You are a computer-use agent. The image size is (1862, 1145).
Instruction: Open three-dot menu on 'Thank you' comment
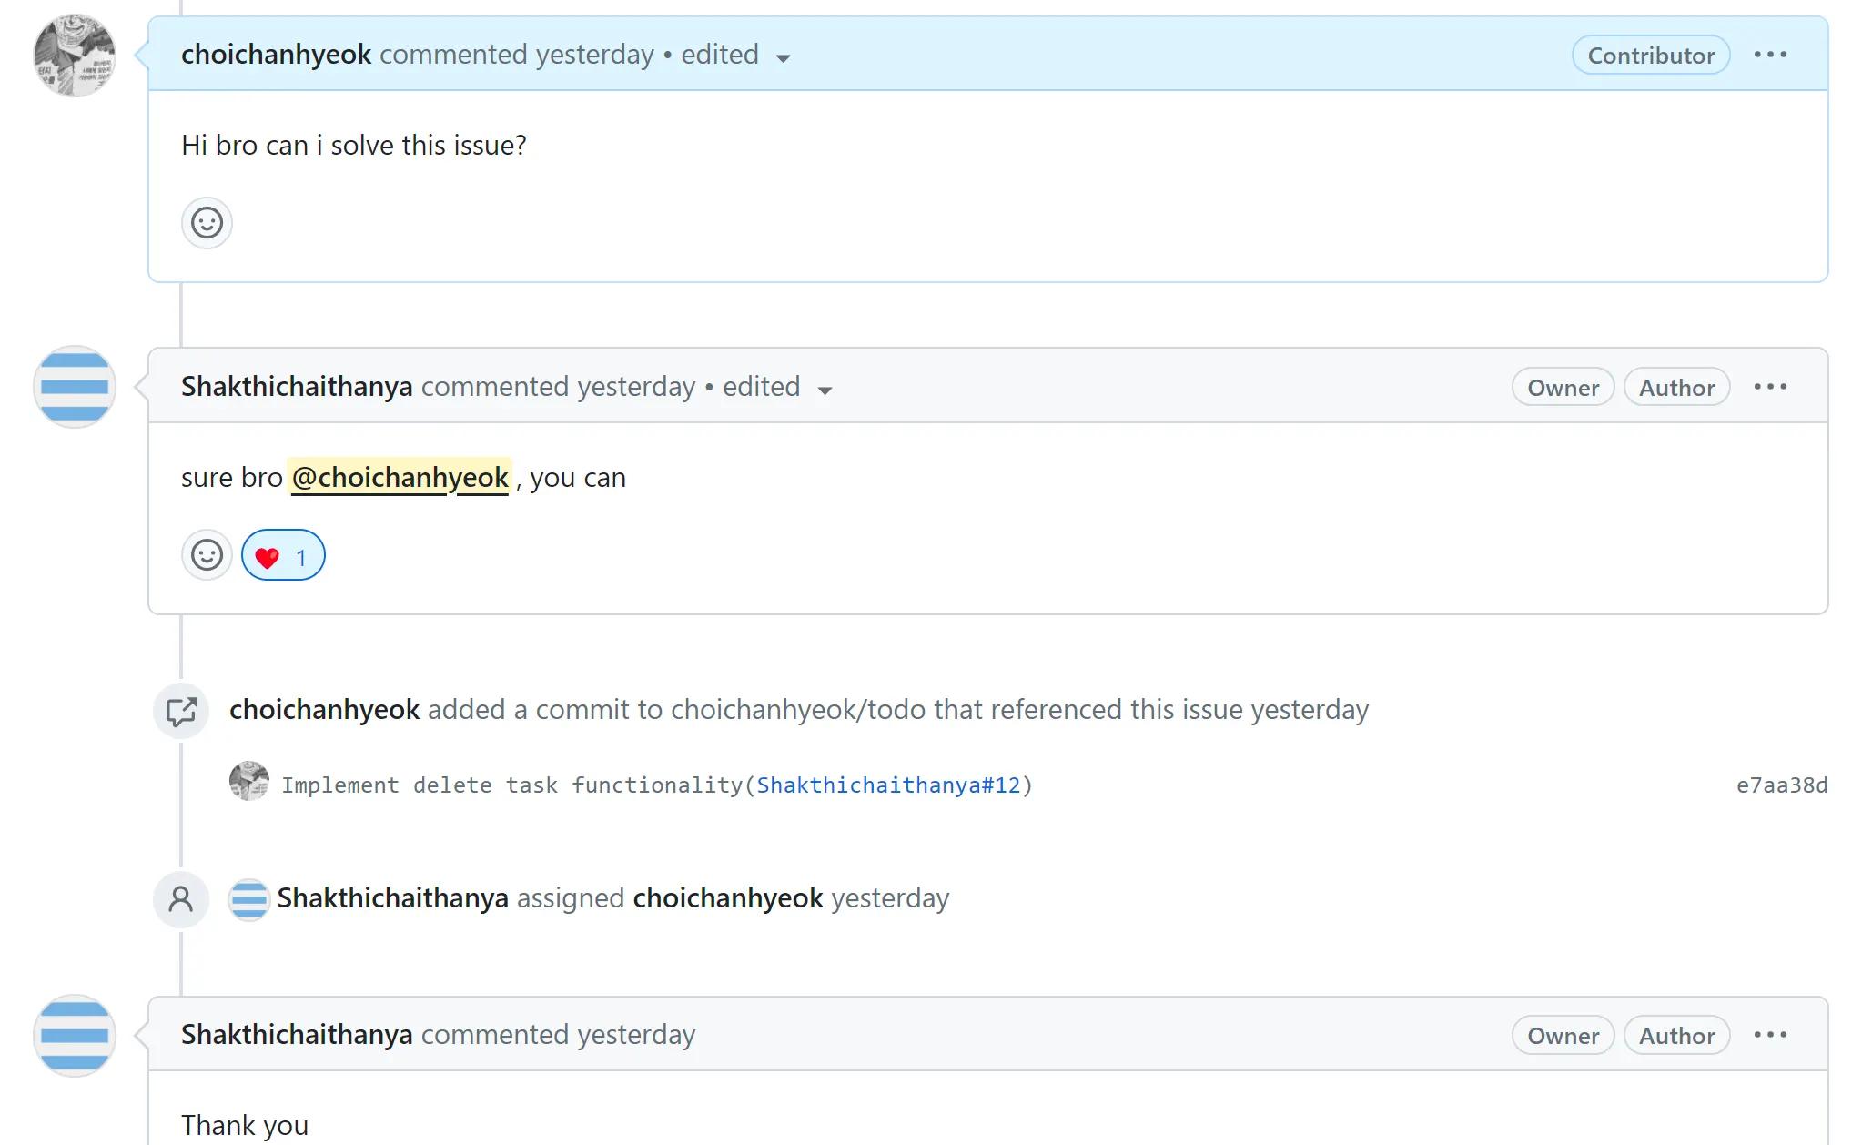point(1770,1035)
